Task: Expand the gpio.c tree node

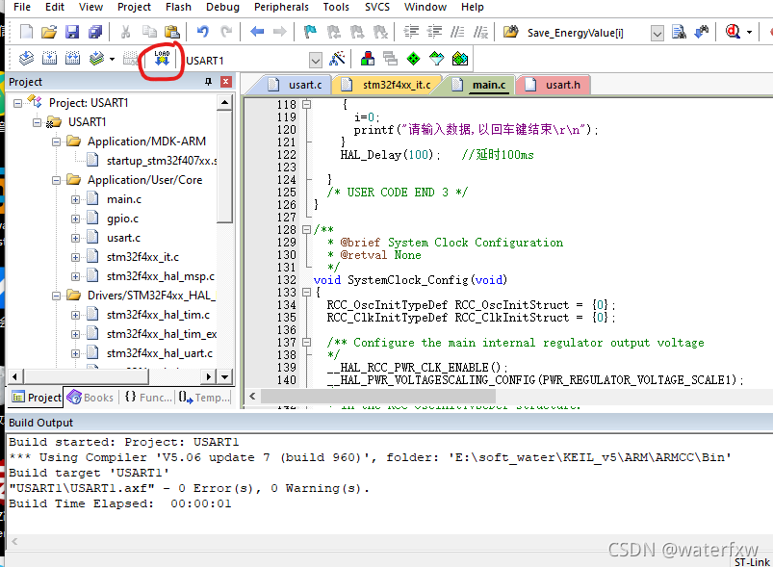Action: (75, 219)
